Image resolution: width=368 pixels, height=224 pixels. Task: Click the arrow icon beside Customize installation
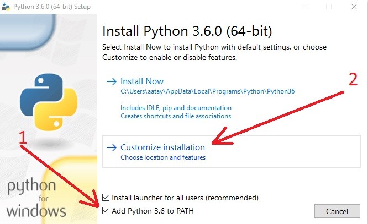[x=112, y=147]
